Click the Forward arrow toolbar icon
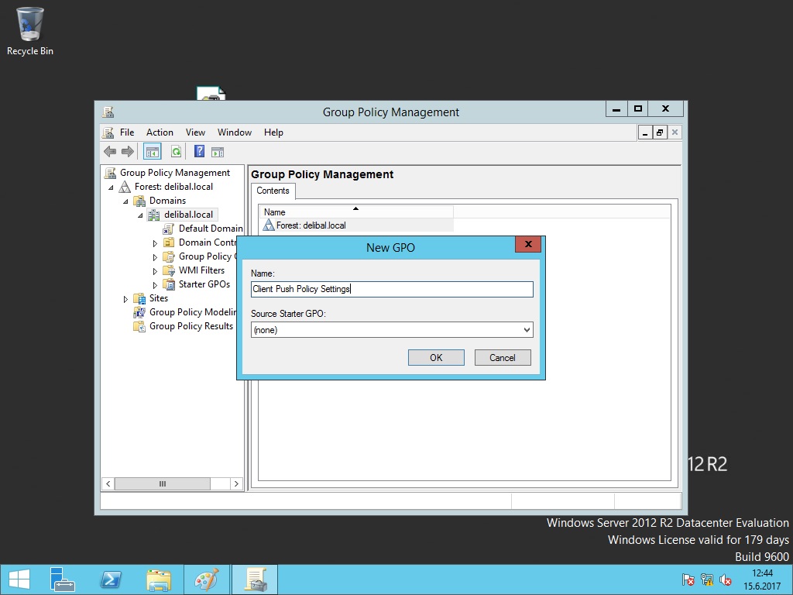 tap(128, 152)
